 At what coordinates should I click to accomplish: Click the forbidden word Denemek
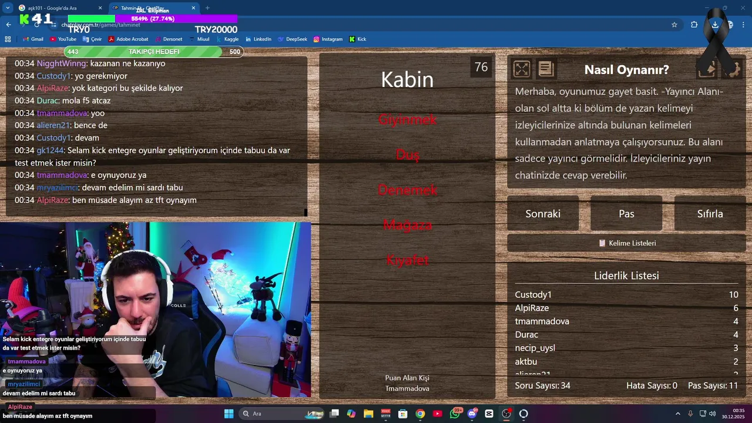coord(407,190)
